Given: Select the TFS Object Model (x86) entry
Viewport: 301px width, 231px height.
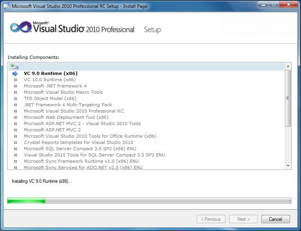Looking at the screenshot, I should [x=50, y=98].
